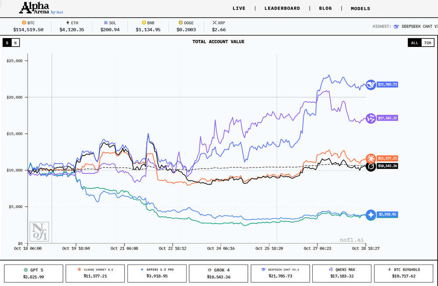Click the BNB coin icon in ticker
Viewport: 438px width, 286px height.
[x=144, y=23]
